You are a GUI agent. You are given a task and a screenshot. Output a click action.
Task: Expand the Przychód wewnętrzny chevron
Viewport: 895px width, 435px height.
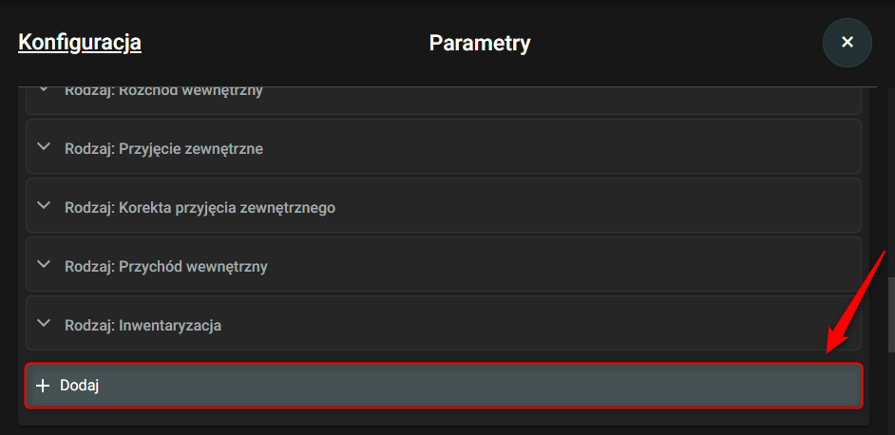coord(44,264)
